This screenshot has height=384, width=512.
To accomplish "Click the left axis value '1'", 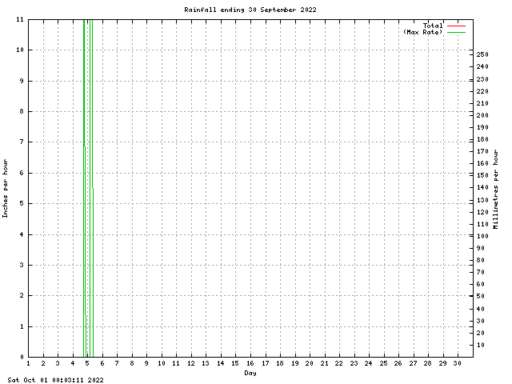I will (22, 326).
